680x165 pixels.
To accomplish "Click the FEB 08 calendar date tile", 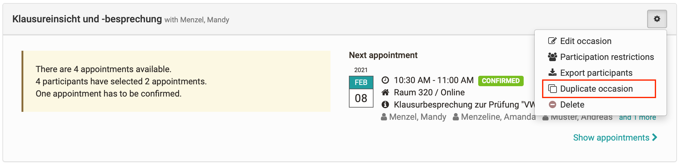I will [x=361, y=92].
